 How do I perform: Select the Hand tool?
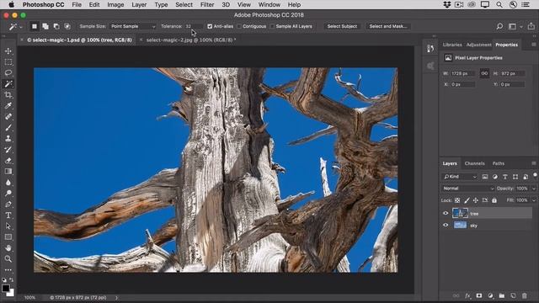coord(8,248)
